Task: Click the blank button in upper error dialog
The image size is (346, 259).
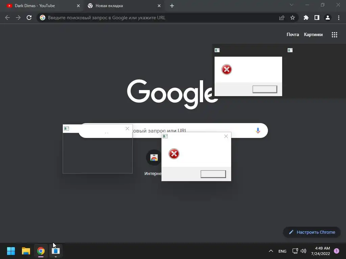Action: [265, 89]
